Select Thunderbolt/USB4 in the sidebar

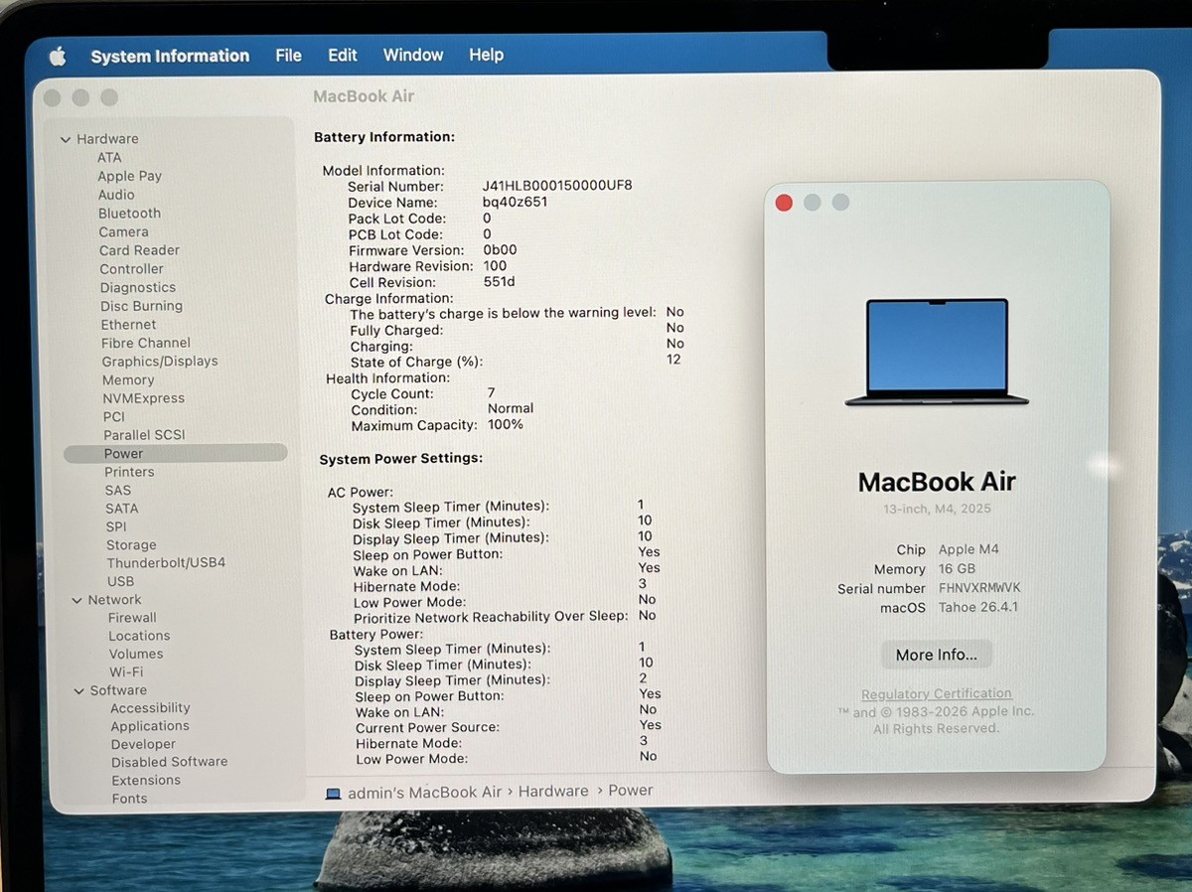[x=166, y=563]
